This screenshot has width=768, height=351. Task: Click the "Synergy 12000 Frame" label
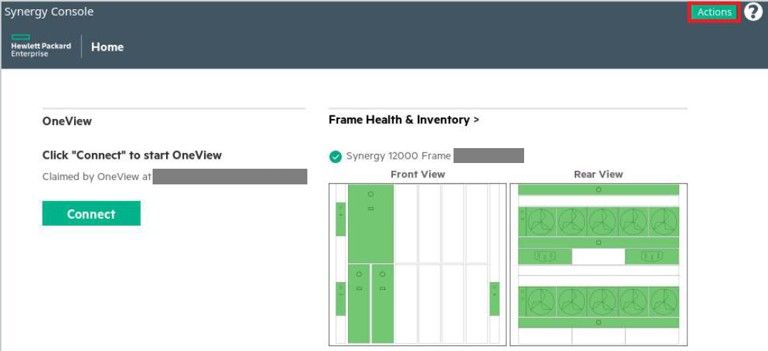(398, 156)
